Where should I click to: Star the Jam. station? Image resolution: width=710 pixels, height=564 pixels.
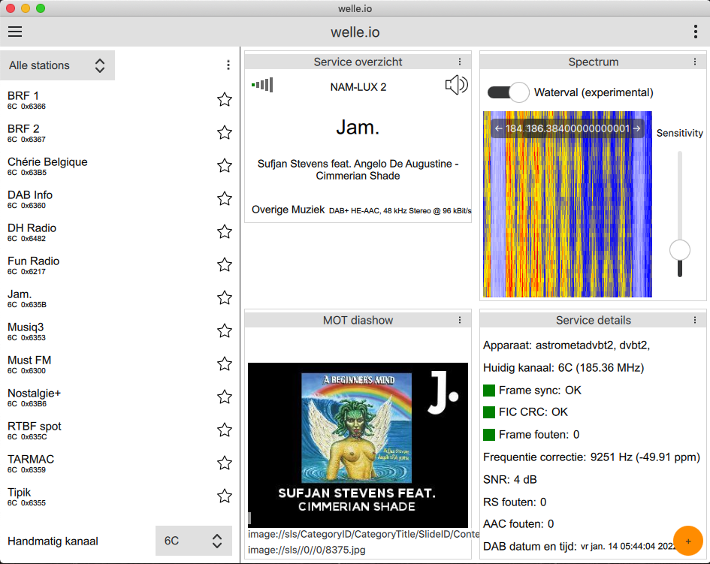(225, 298)
